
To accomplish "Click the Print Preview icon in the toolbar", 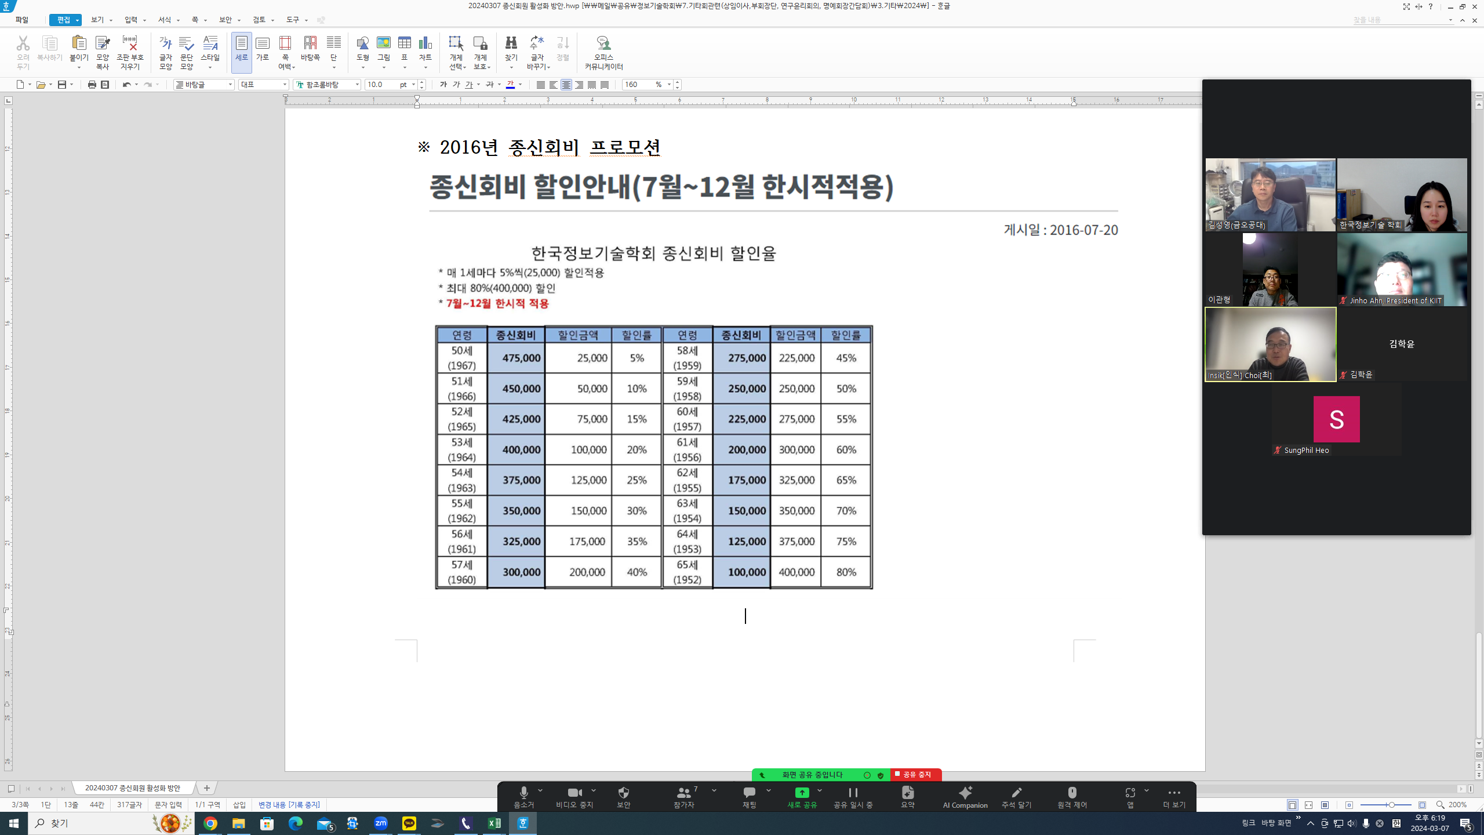I will [x=105, y=85].
